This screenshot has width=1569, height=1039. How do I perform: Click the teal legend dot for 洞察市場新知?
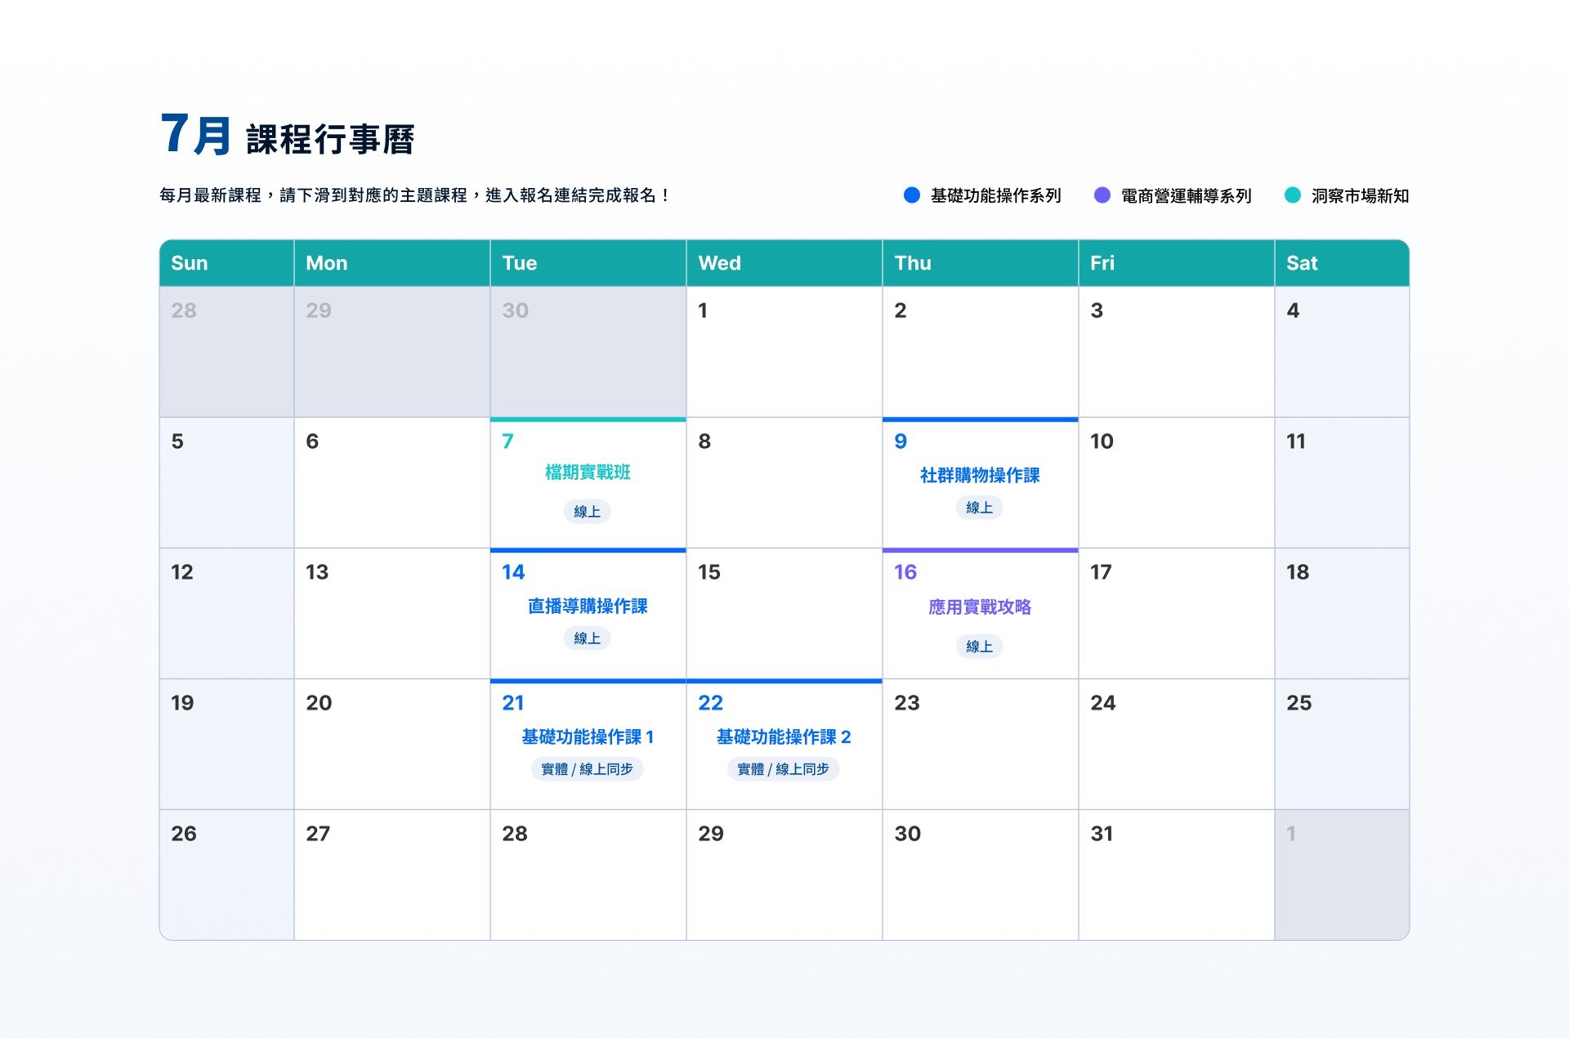pos(1293,195)
